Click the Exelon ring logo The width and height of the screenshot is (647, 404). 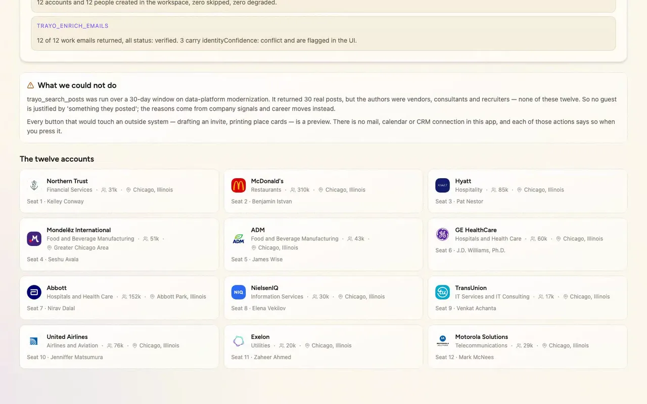coord(239,341)
